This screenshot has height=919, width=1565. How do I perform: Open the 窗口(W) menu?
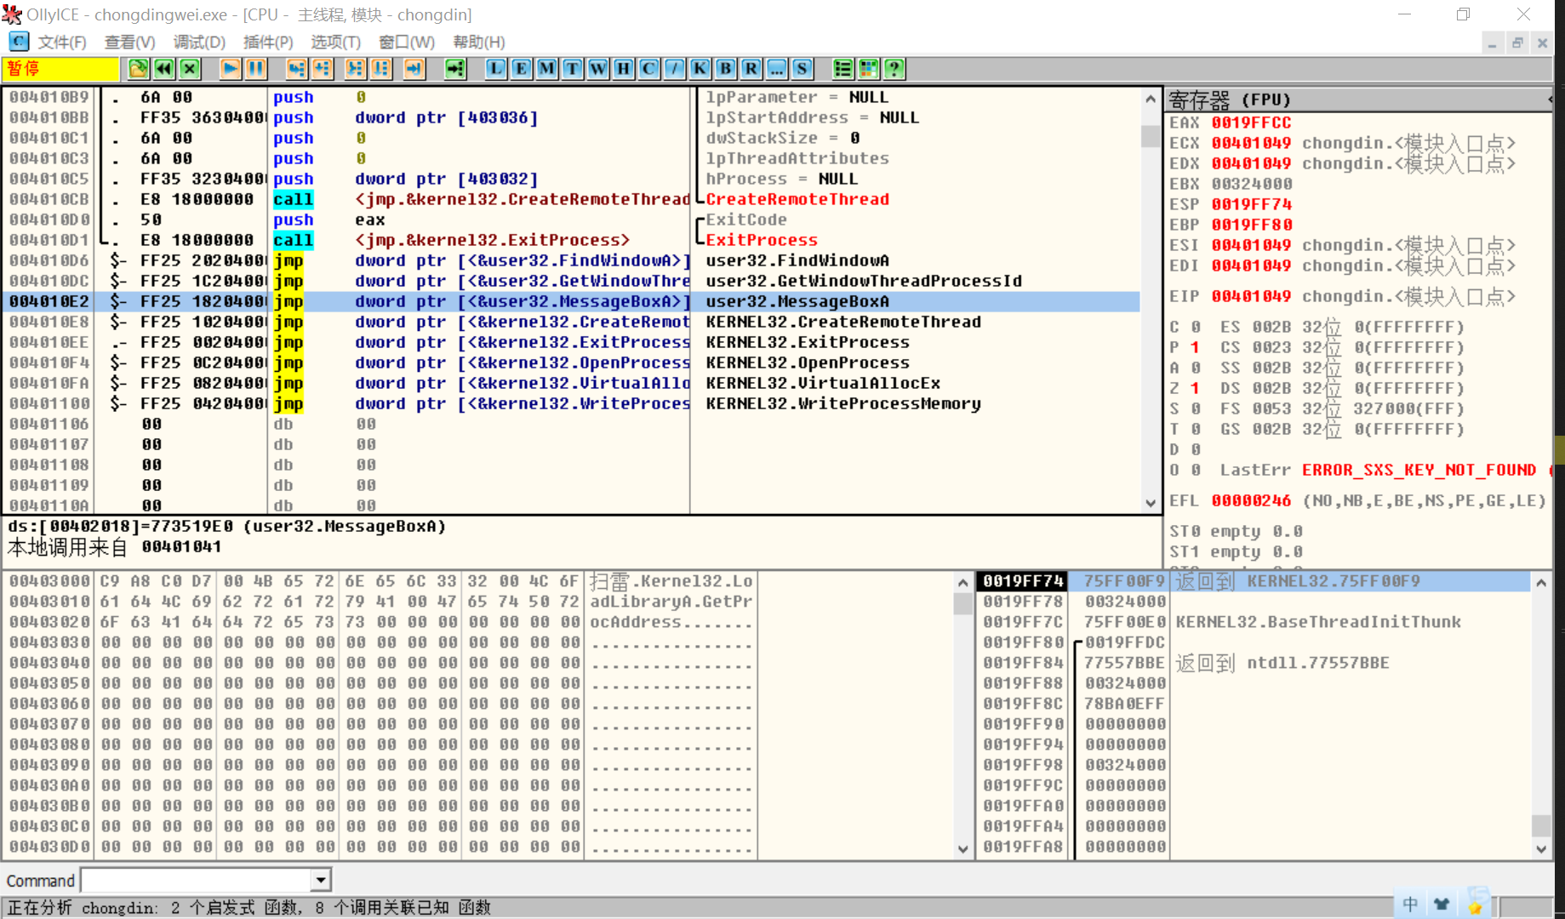tap(407, 42)
